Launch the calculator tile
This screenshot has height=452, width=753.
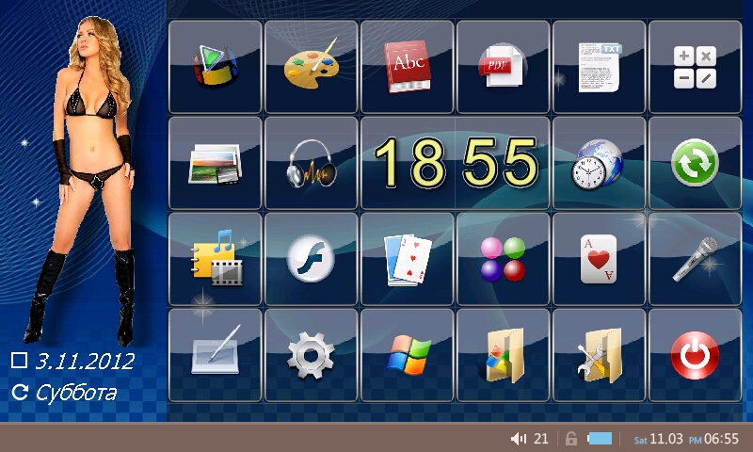click(x=695, y=67)
